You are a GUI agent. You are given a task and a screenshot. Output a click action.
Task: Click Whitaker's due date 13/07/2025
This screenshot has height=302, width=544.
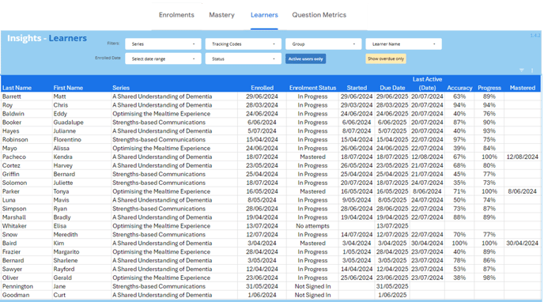tap(392, 226)
